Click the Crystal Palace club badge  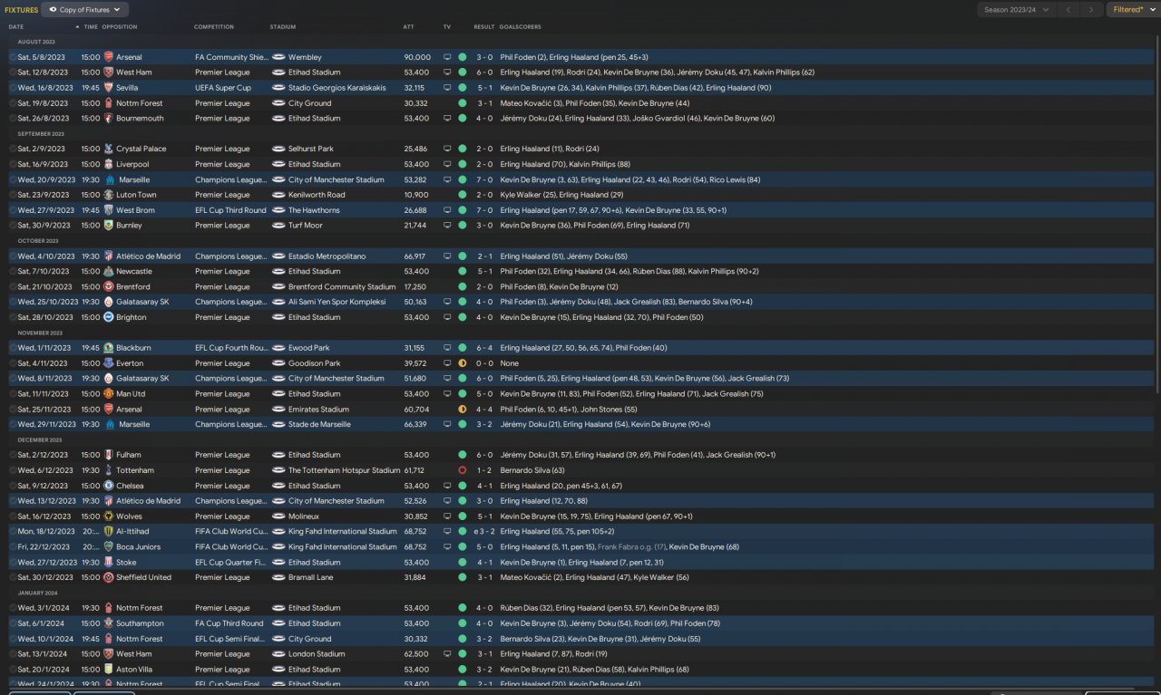[x=109, y=149]
